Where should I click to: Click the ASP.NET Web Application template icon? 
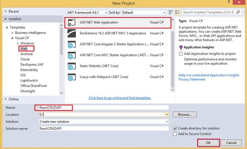tap(72, 23)
